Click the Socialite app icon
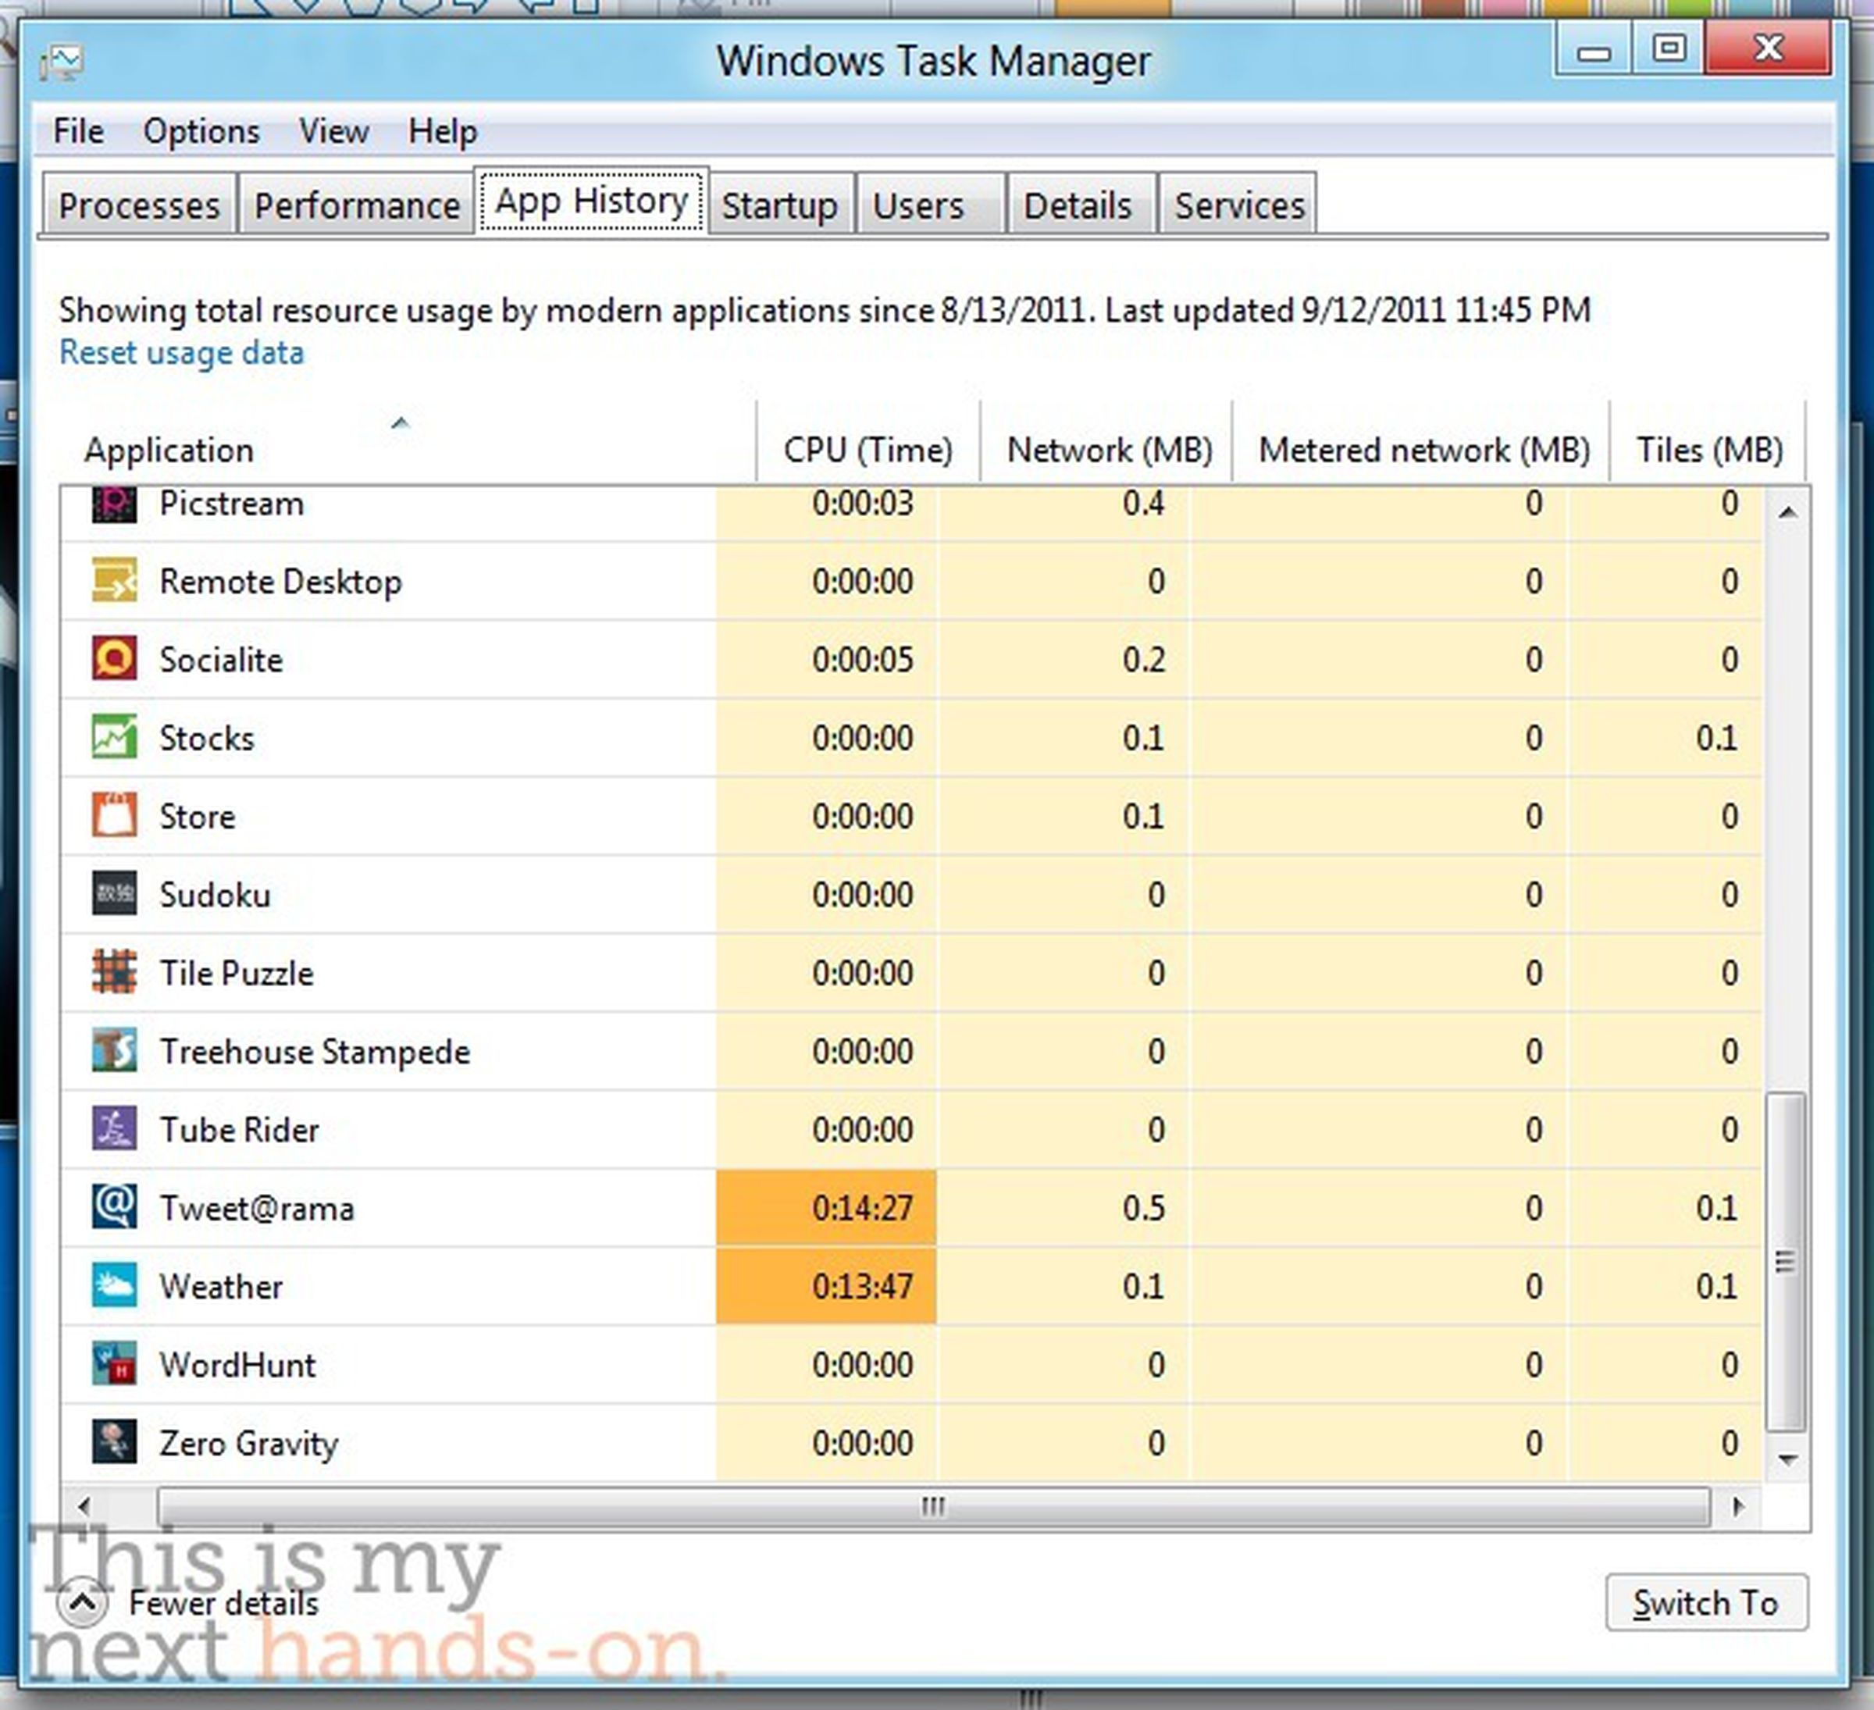 pos(114,659)
